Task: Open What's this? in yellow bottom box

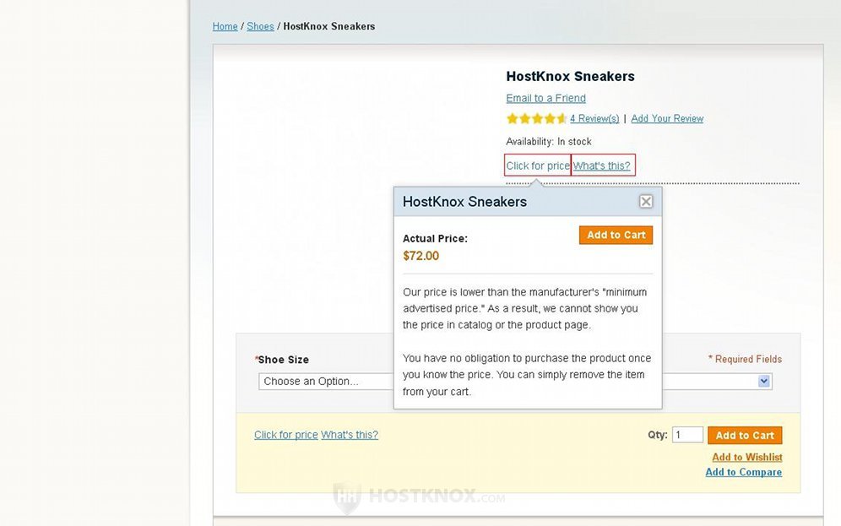Action: (350, 435)
